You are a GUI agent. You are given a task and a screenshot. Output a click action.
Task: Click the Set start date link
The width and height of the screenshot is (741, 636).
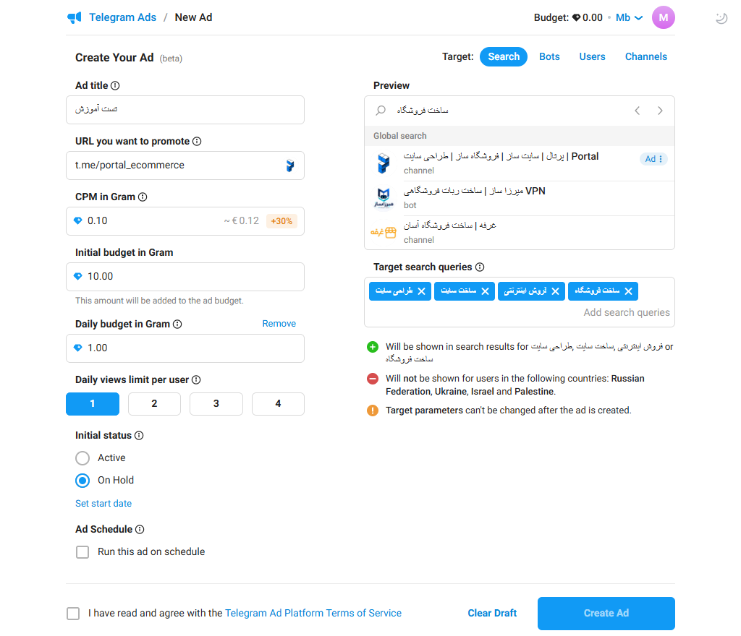103,504
